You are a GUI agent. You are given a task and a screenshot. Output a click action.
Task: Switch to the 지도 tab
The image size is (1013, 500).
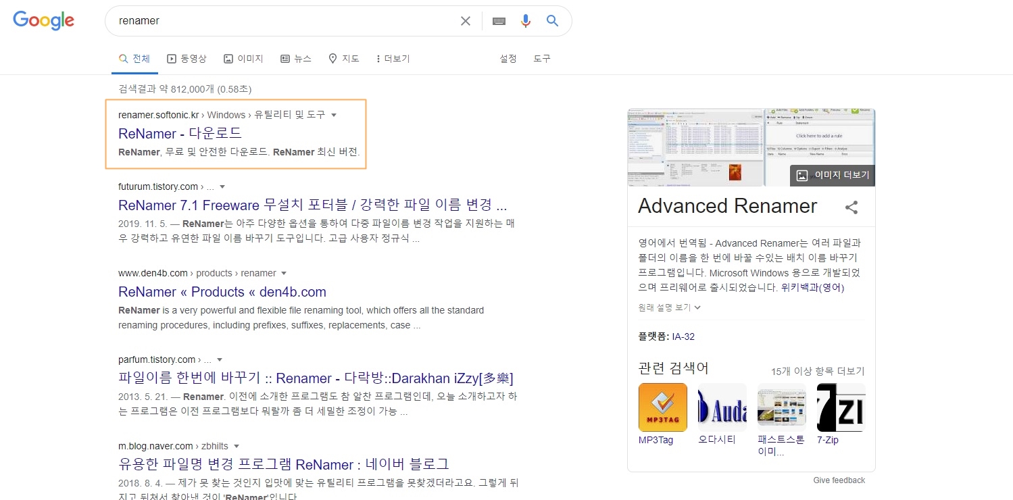click(344, 59)
